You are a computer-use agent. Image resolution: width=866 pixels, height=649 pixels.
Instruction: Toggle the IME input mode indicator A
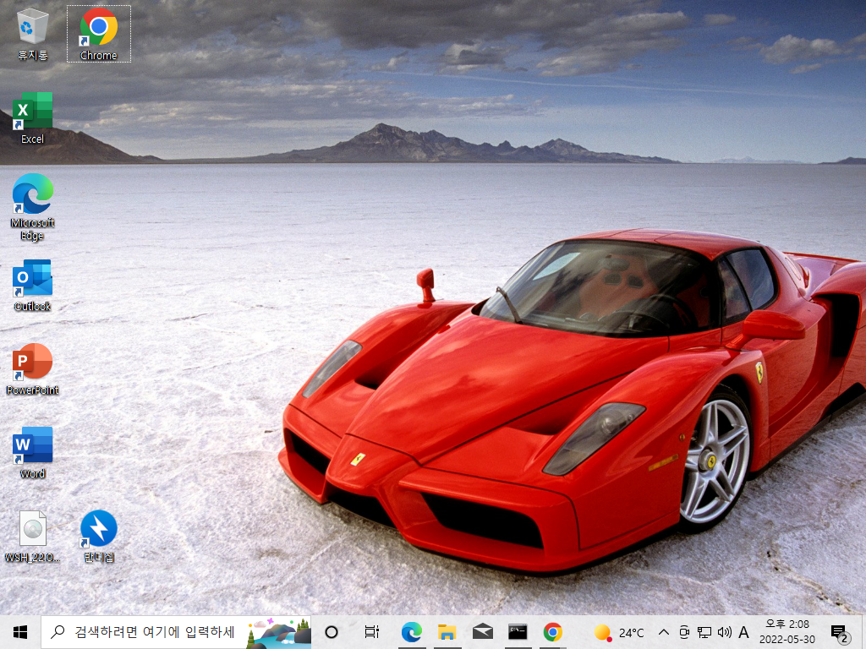(743, 632)
